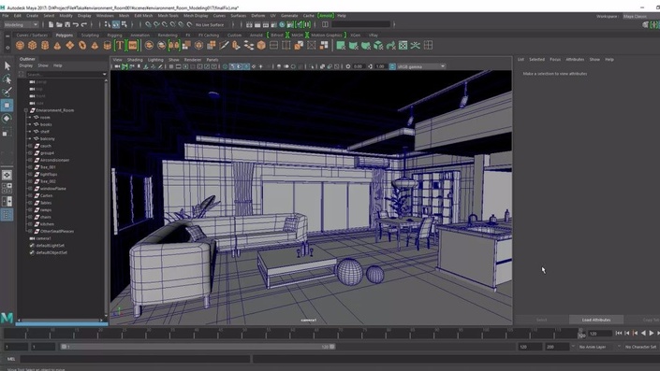Create a polygon cylinder from the shelf
The height and width of the screenshot is (371, 660).
tap(45, 46)
